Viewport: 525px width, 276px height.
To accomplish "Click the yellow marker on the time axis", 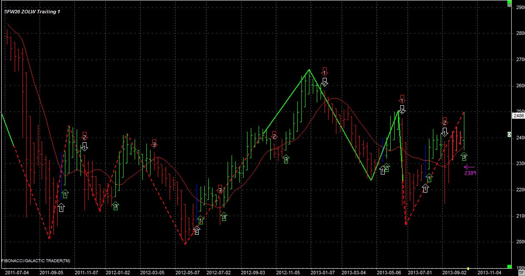I will [x=469, y=268].
